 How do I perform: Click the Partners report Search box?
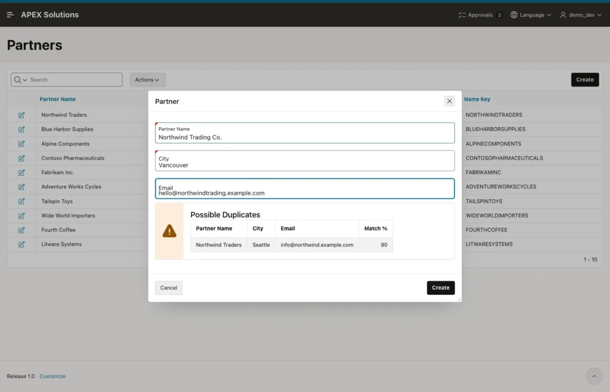[74, 80]
